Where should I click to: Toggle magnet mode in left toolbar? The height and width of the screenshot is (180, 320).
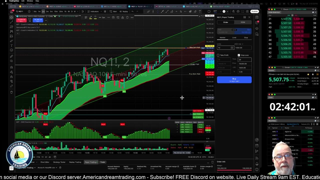[11, 67]
